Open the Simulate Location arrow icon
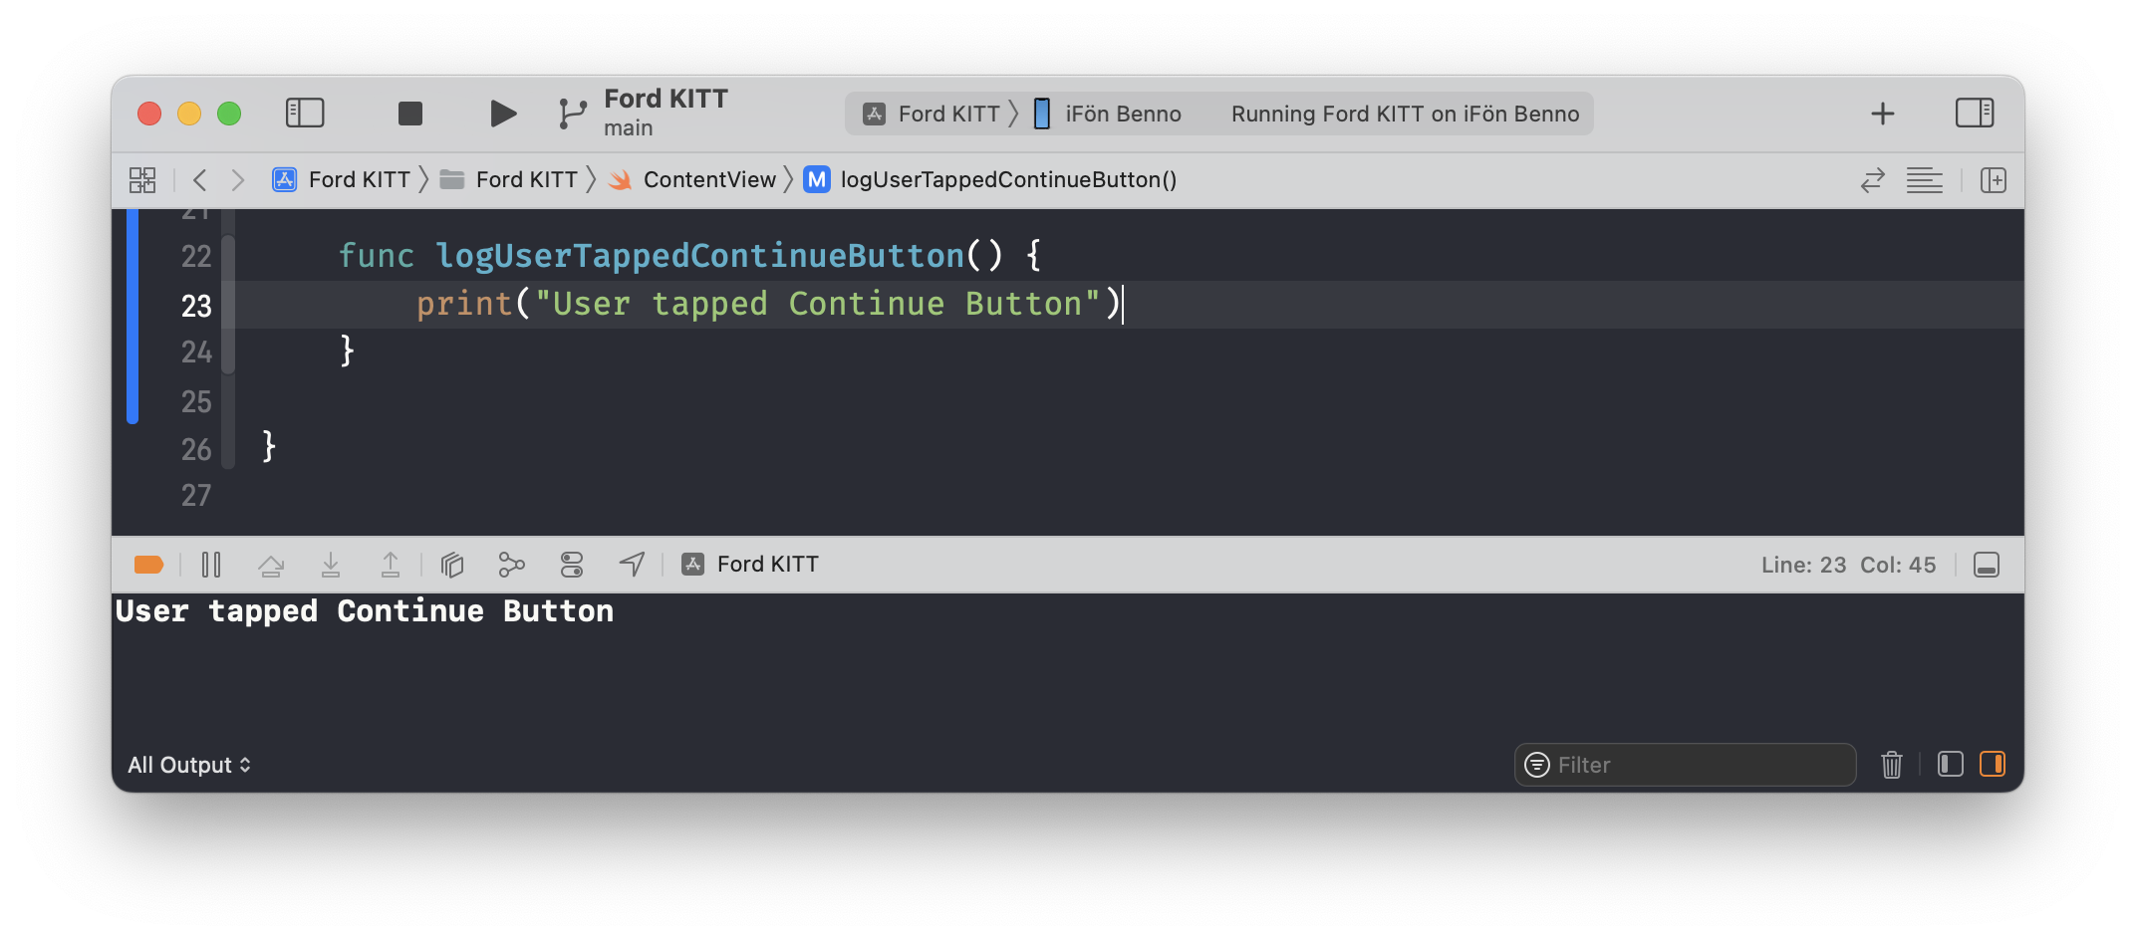This screenshot has height=940, width=2136. [632, 565]
